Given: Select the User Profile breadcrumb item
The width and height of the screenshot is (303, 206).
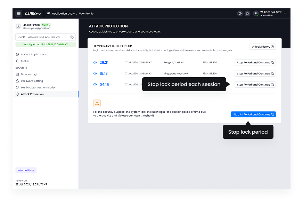Looking at the screenshot, I should tap(86, 13).
